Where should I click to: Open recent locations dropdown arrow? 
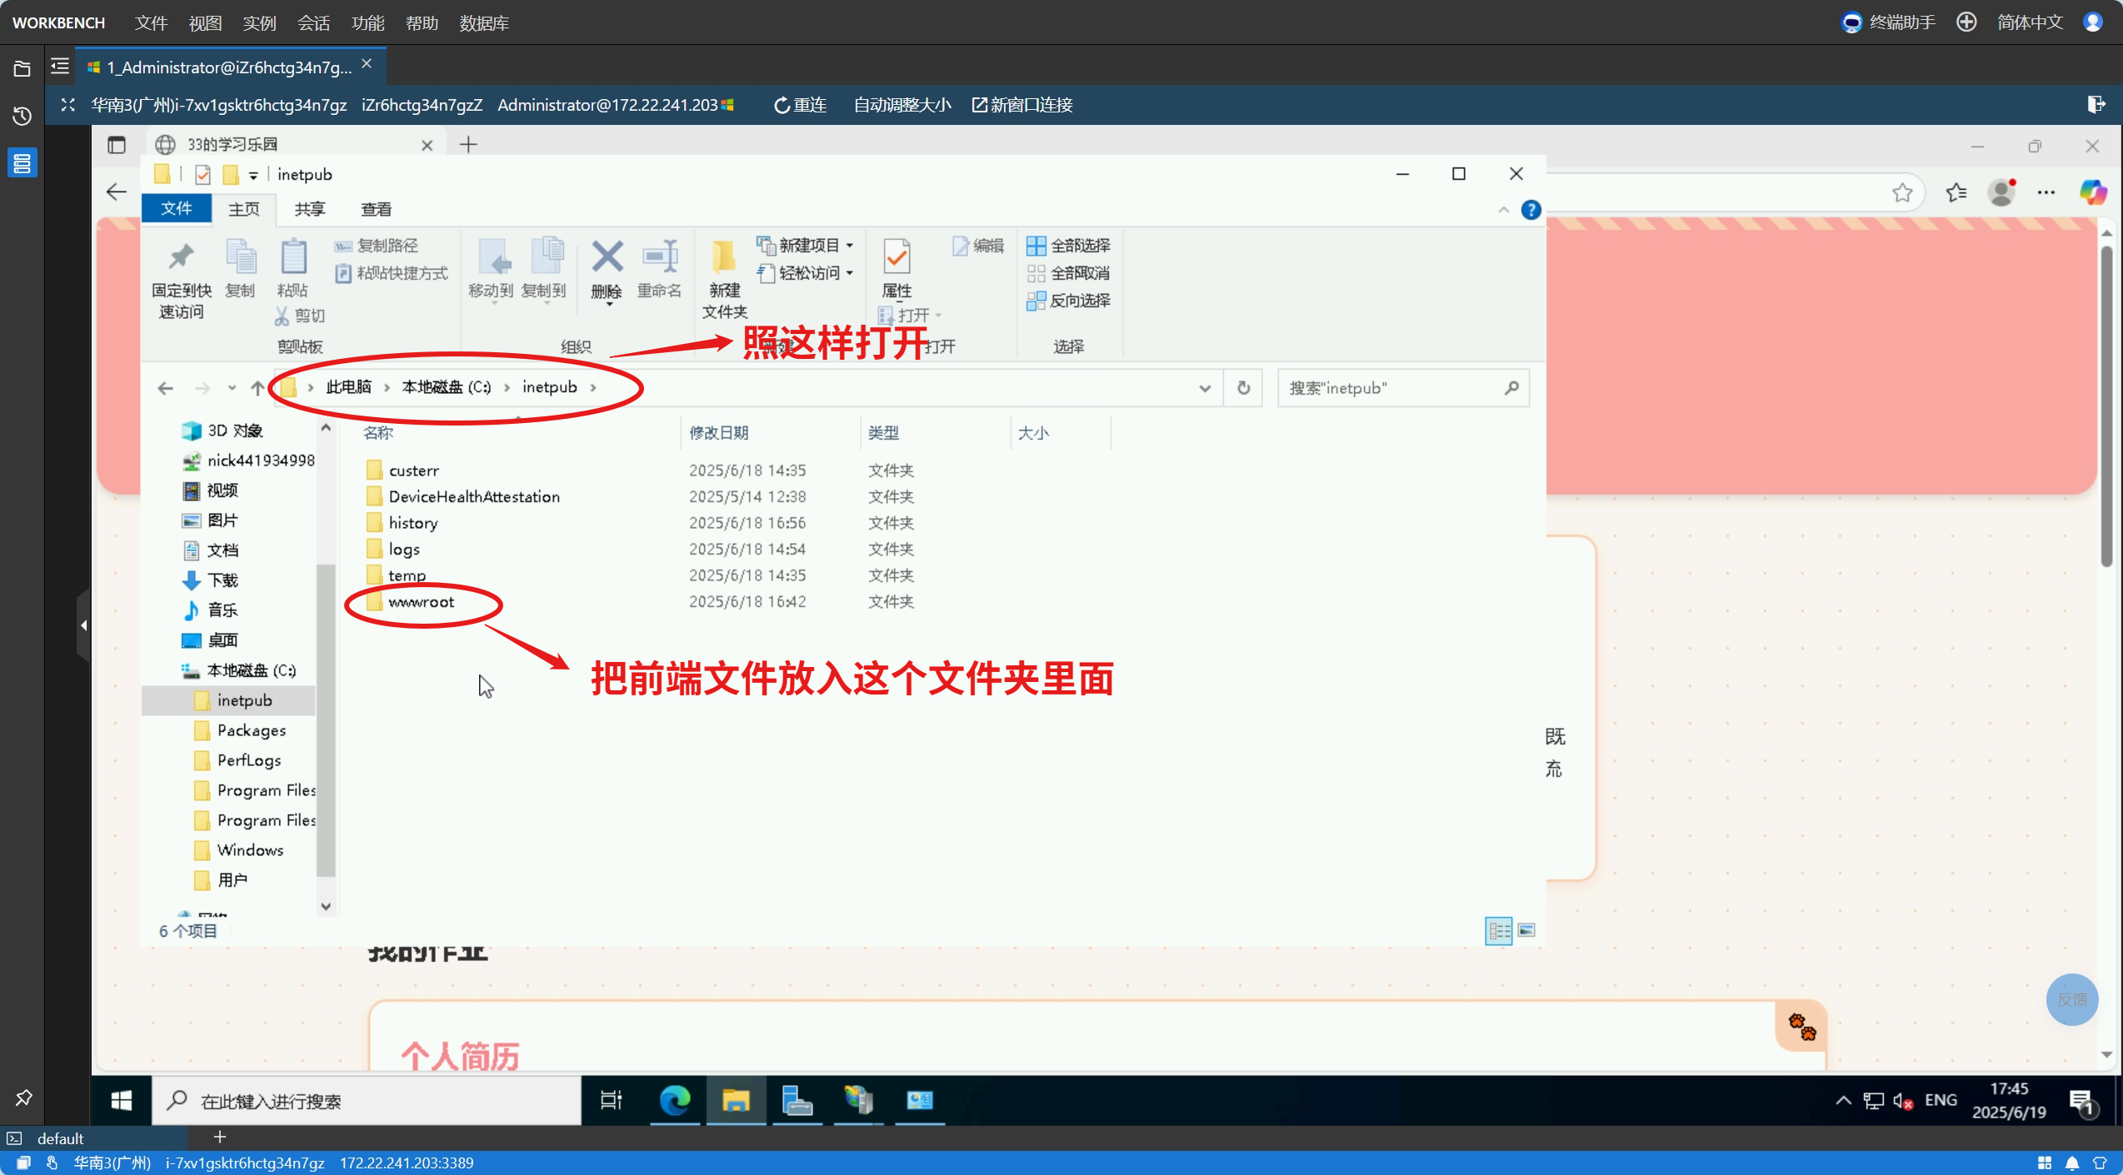232,388
